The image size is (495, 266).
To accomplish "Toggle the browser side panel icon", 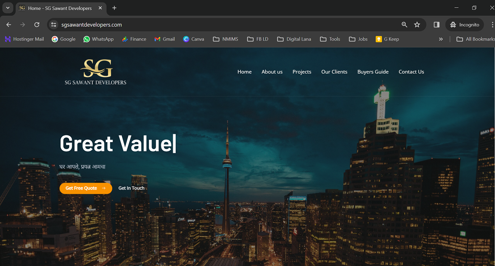I will click(437, 25).
